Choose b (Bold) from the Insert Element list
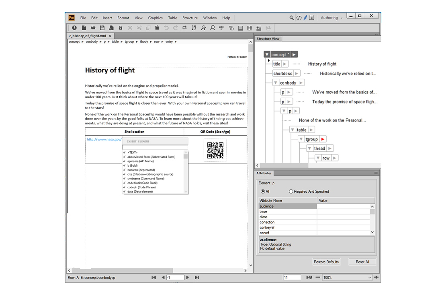Image resolution: width=446 pixels, height=295 pixels. (x=133, y=165)
